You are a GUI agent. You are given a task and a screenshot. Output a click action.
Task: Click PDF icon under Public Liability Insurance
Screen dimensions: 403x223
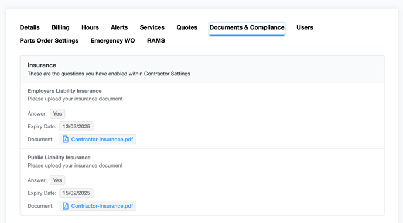66,206
